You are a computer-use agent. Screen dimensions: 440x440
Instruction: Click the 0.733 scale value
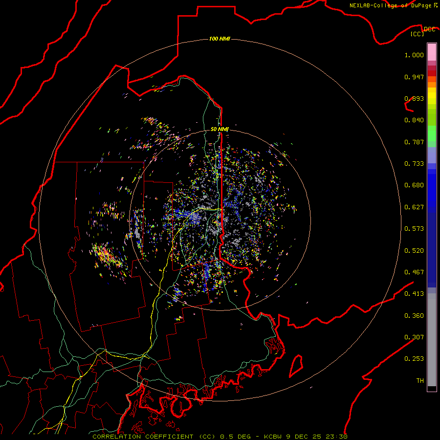pos(414,164)
